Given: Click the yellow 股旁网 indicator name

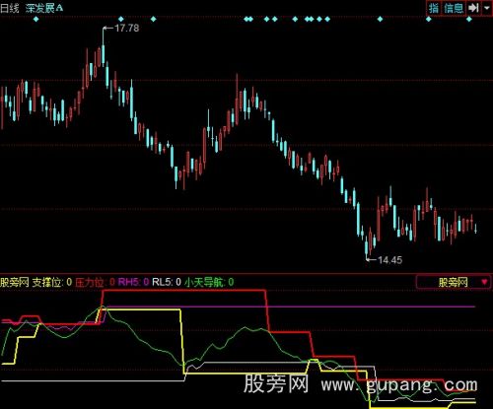Looking at the screenshot, I should tap(15, 282).
